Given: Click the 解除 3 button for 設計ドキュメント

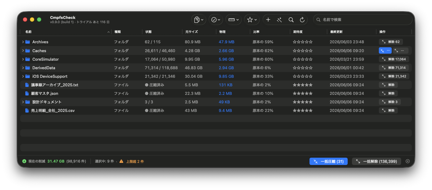Looking at the screenshot, I should [x=390, y=102].
